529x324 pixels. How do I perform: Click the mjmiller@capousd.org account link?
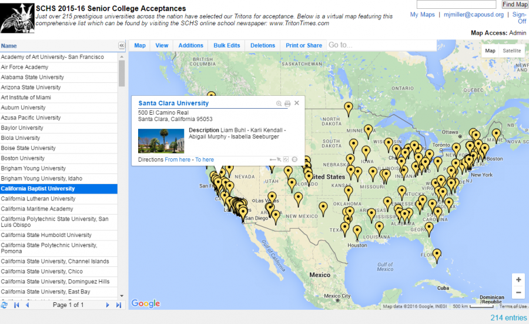[473, 15]
